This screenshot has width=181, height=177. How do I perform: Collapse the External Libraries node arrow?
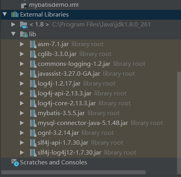[x=5, y=14]
